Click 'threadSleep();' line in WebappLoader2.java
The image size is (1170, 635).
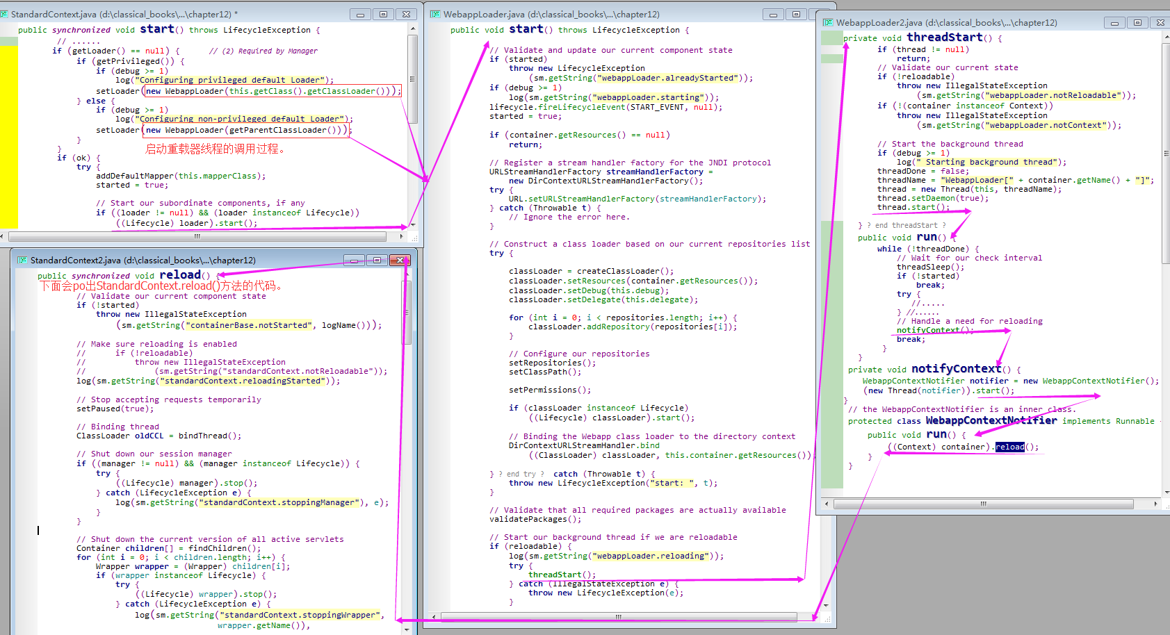pos(931,267)
